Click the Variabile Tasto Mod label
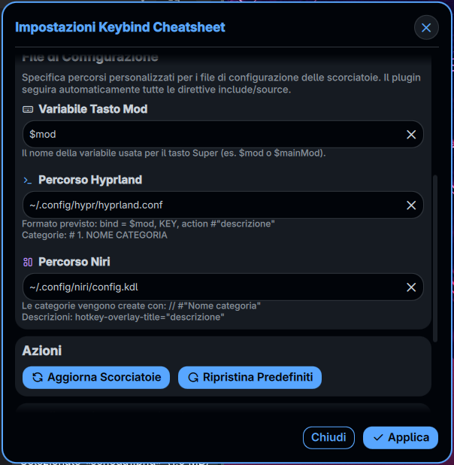The width and height of the screenshot is (454, 465). click(x=92, y=109)
